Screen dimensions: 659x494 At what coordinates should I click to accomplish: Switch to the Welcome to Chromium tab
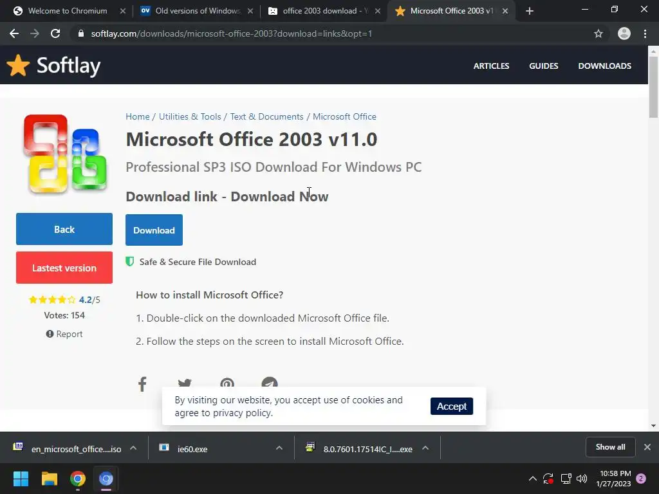point(67,11)
